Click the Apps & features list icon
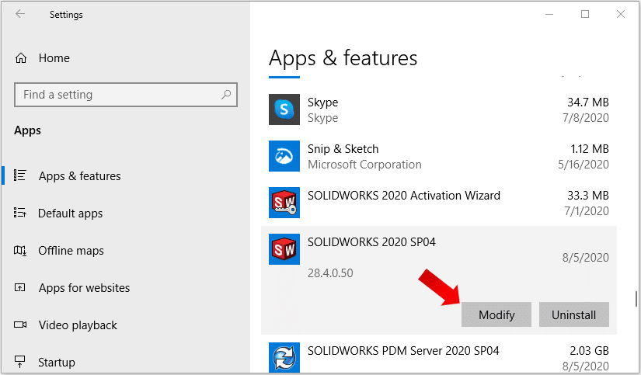This screenshot has height=375, width=641. pyautogui.click(x=20, y=175)
